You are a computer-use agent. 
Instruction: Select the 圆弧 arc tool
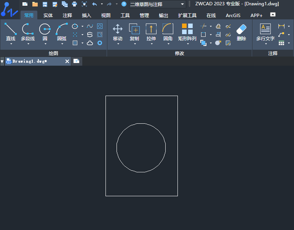62,32
